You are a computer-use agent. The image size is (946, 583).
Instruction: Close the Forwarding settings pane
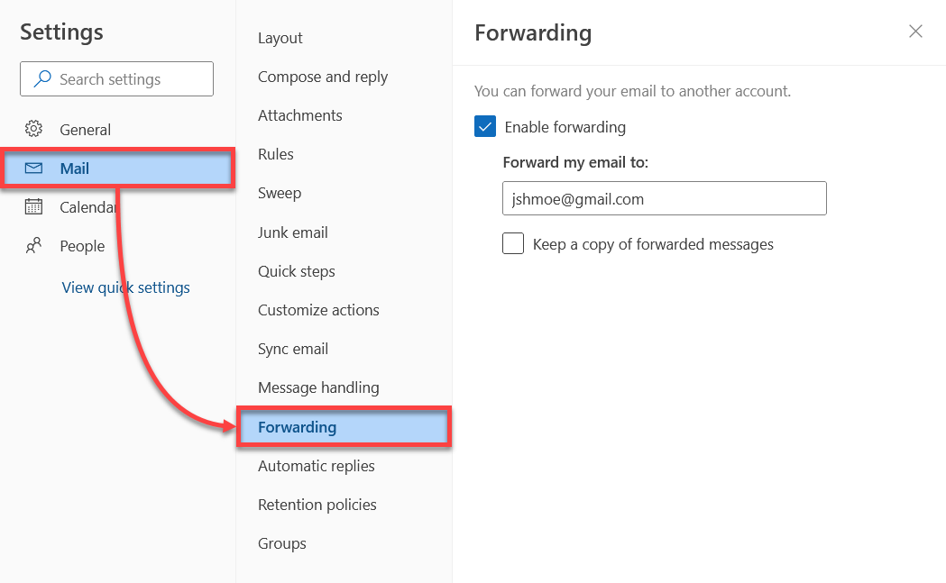click(x=915, y=31)
